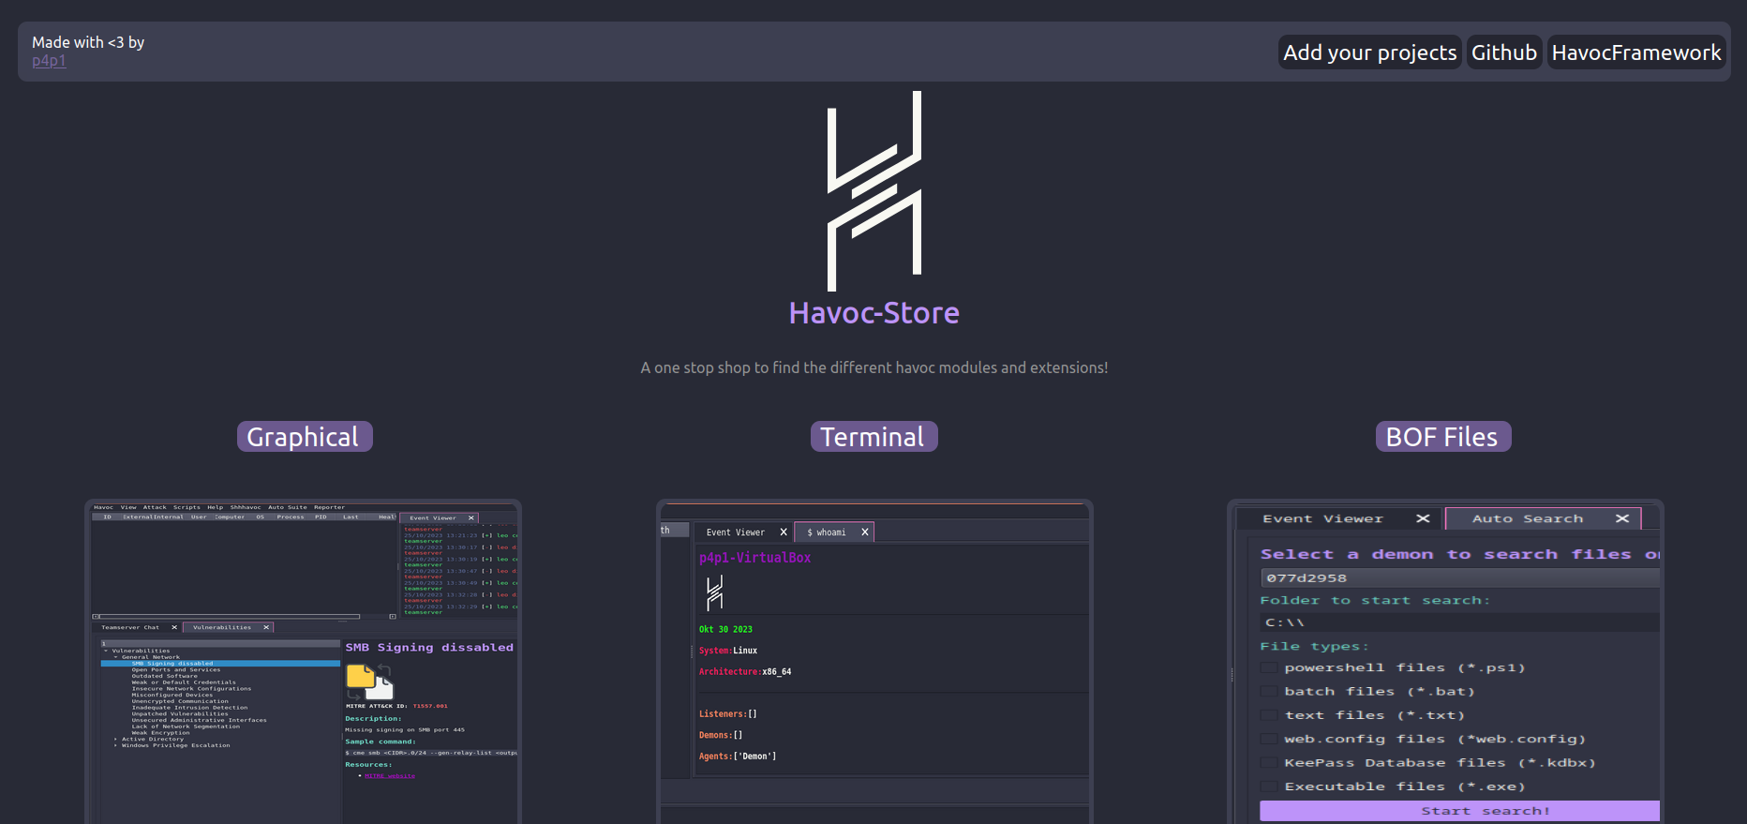Close the Auto Search tab with X

[x=1622, y=518]
